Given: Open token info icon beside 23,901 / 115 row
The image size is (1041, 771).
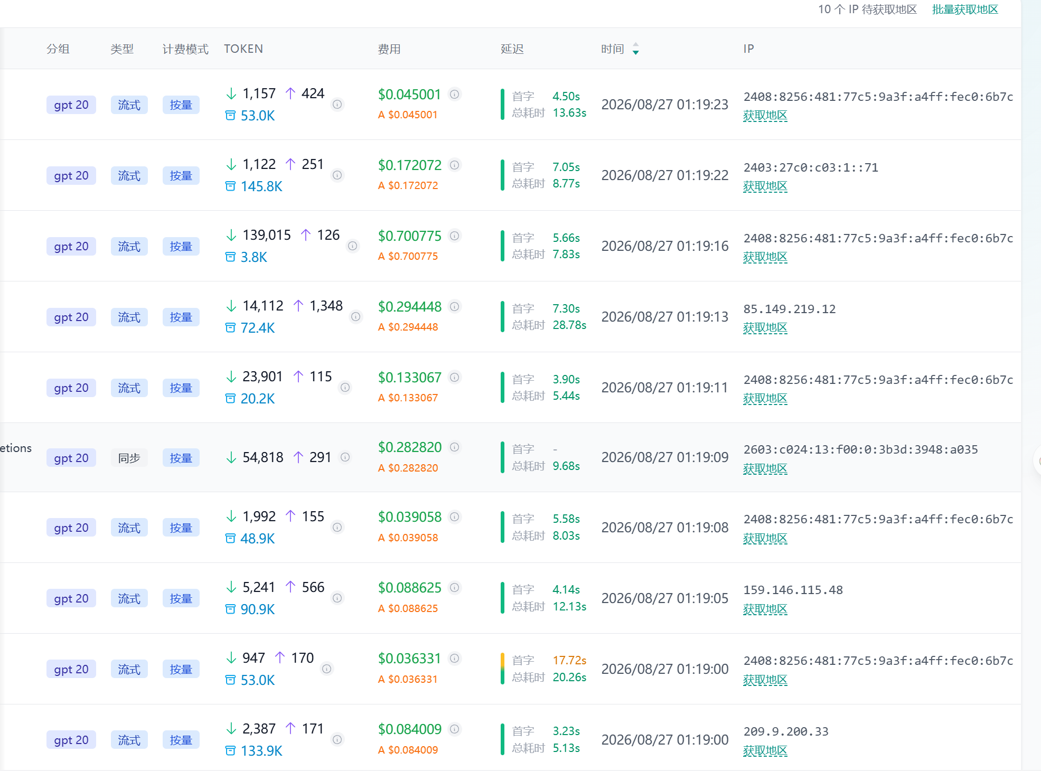Looking at the screenshot, I should pos(345,388).
